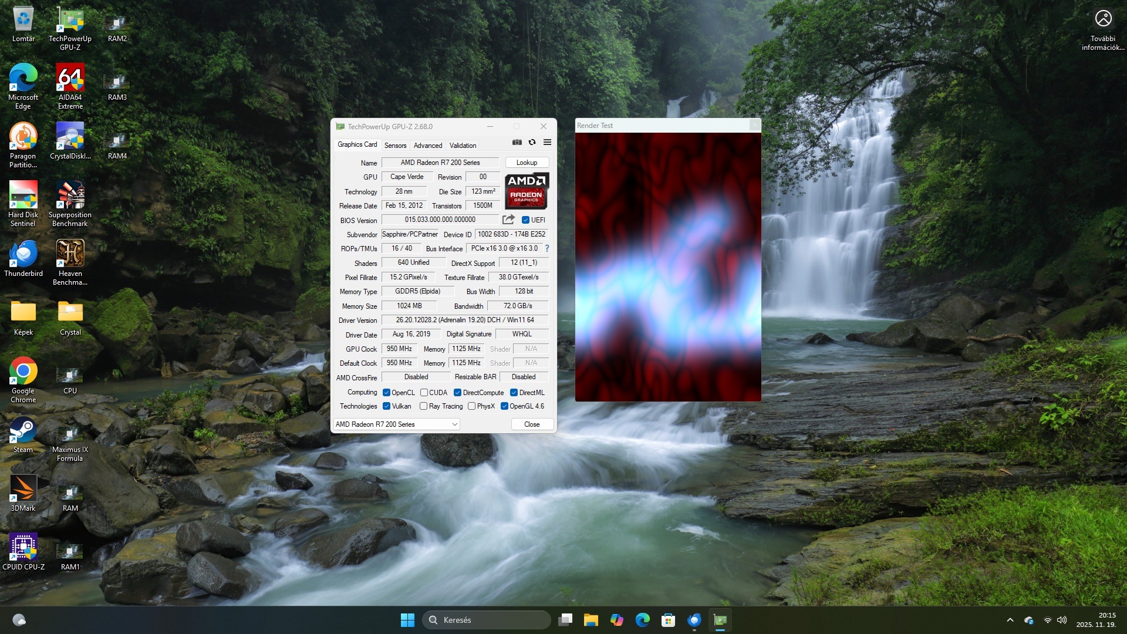The image size is (1127, 634).
Task: Switch to the Sensors tab
Action: (x=395, y=146)
